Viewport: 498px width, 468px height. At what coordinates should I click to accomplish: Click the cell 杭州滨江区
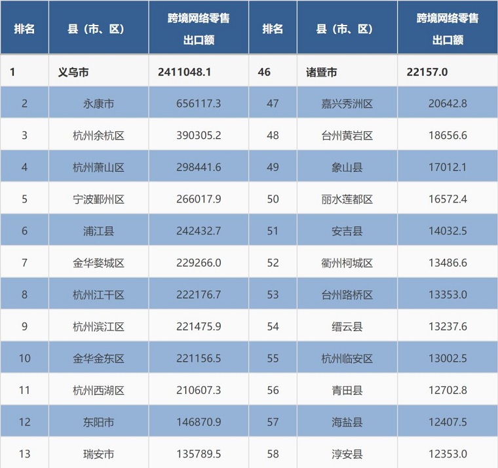(98, 326)
